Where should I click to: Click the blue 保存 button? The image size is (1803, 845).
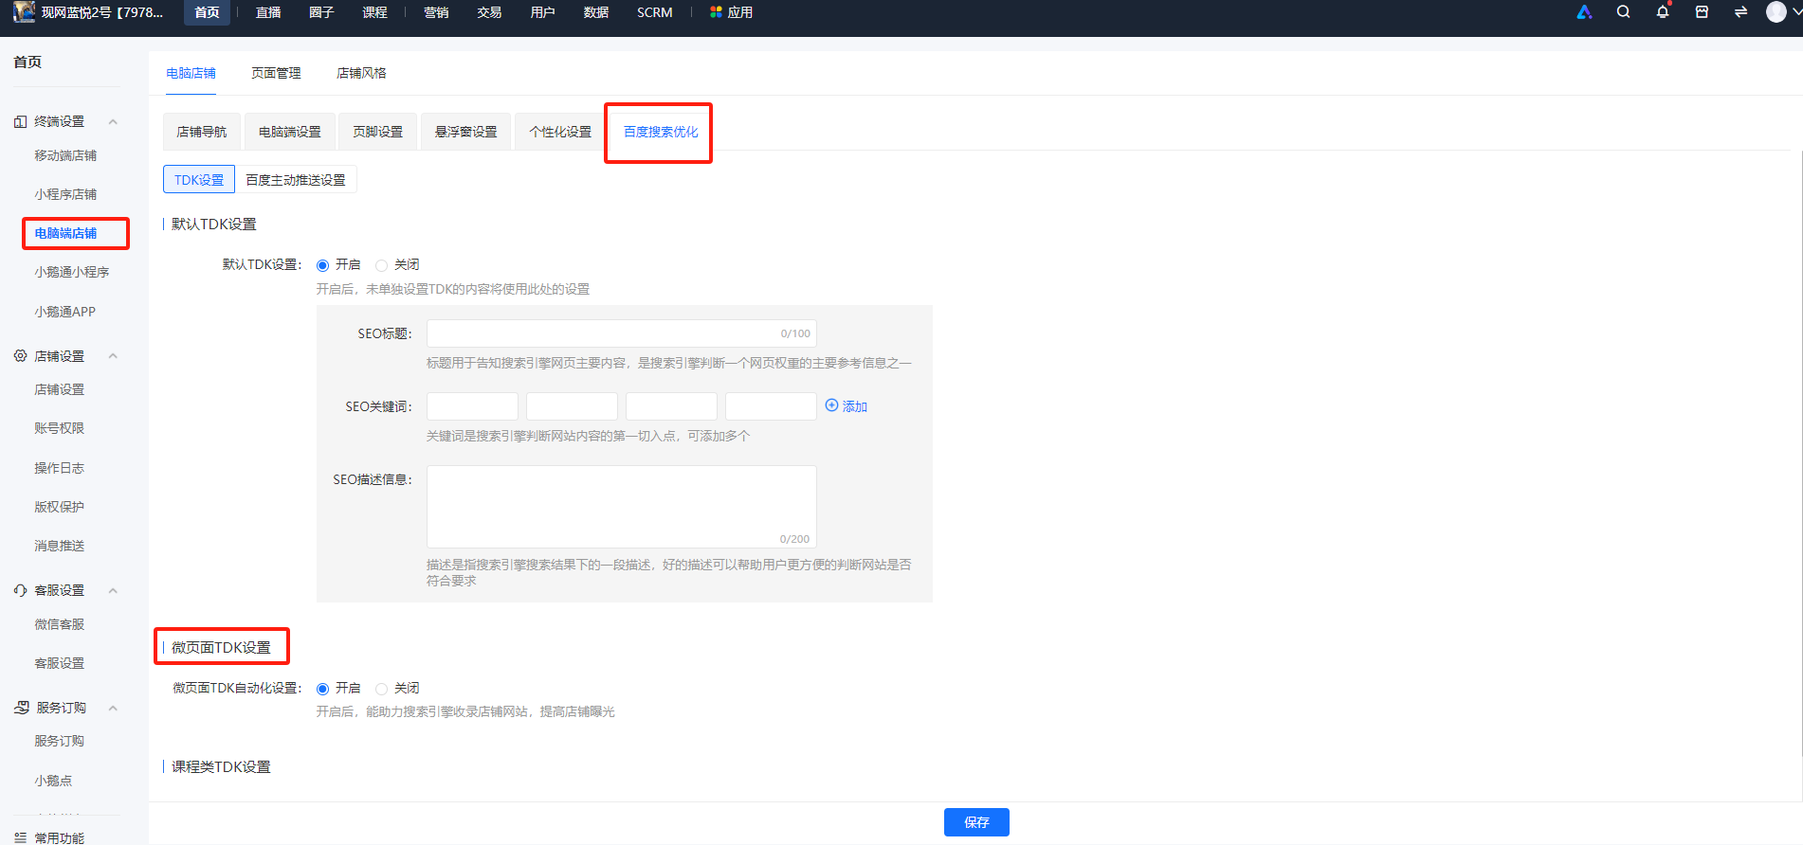coord(976,822)
